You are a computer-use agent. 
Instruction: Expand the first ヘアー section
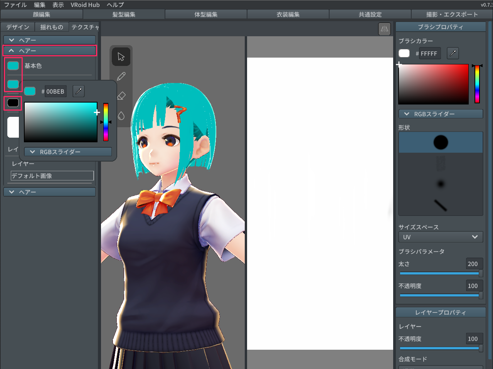pos(49,40)
